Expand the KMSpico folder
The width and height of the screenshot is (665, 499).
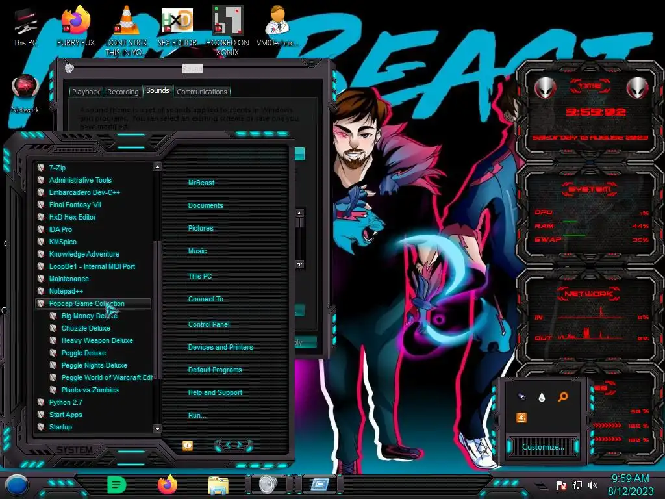click(x=94, y=242)
